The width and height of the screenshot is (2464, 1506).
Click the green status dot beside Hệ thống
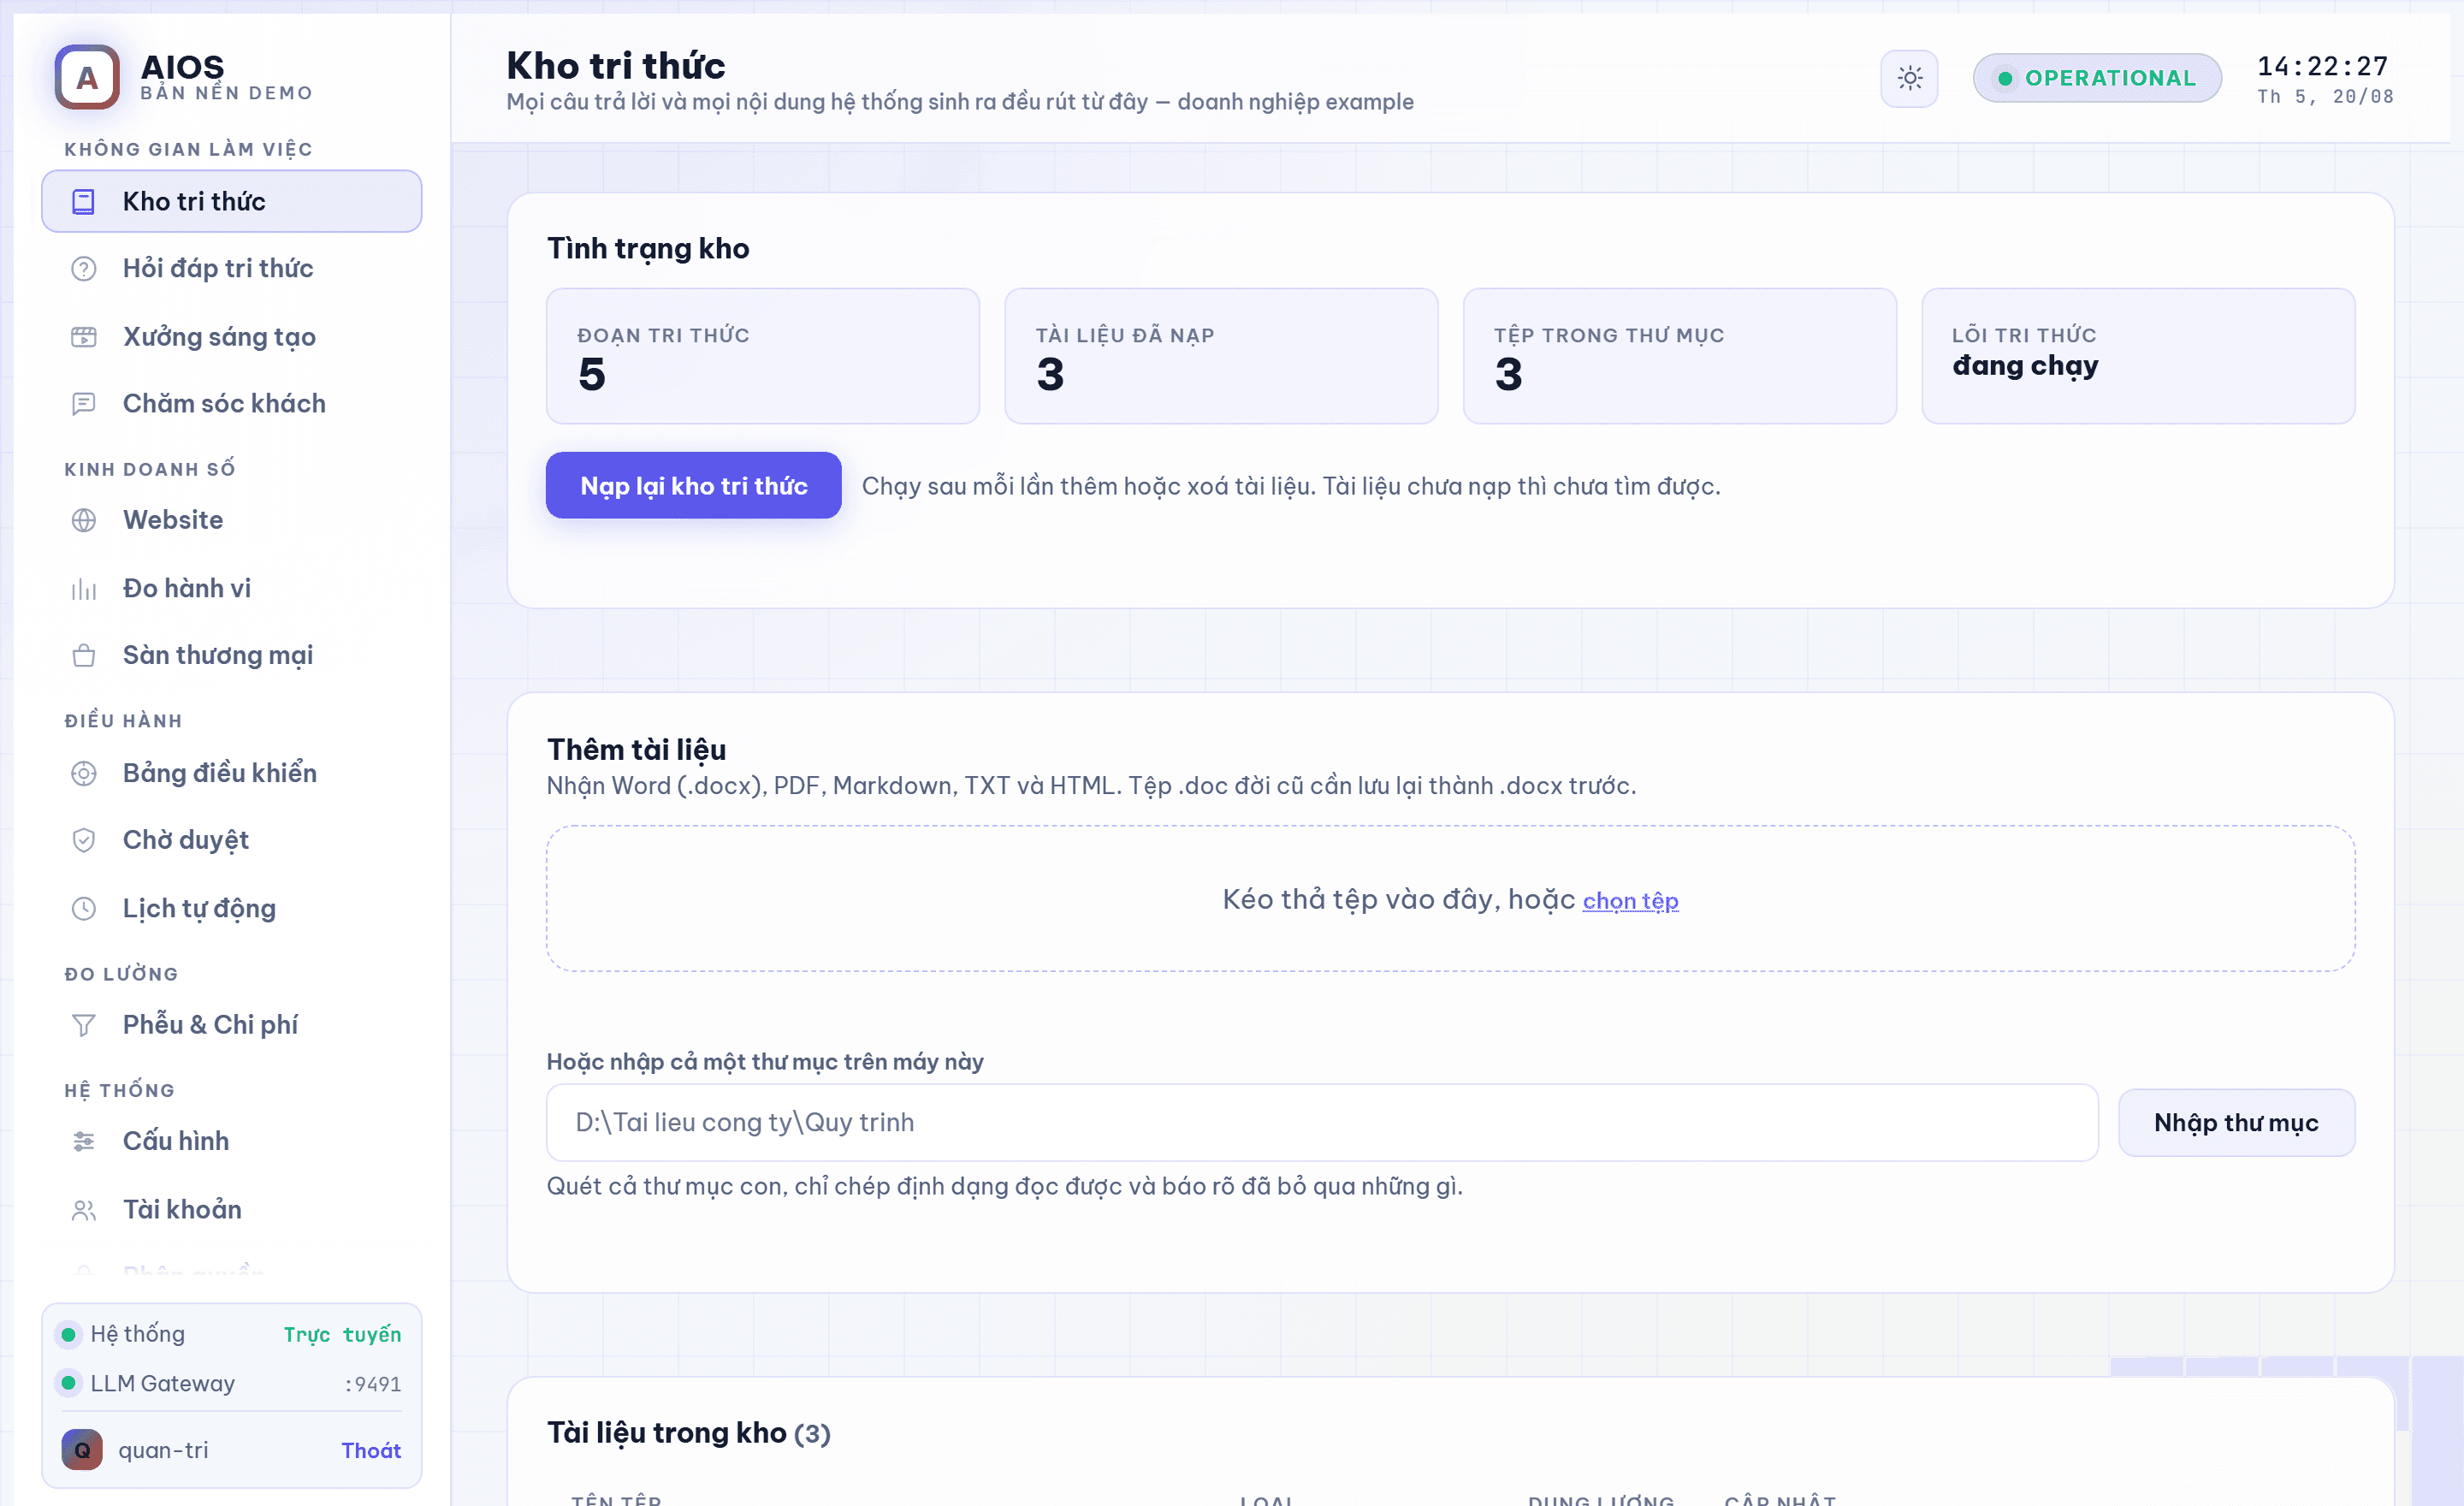[x=69, y=1334]
